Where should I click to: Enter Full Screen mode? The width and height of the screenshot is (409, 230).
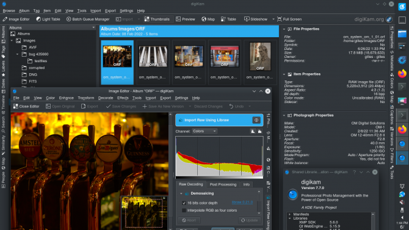(x=289, y=19)
